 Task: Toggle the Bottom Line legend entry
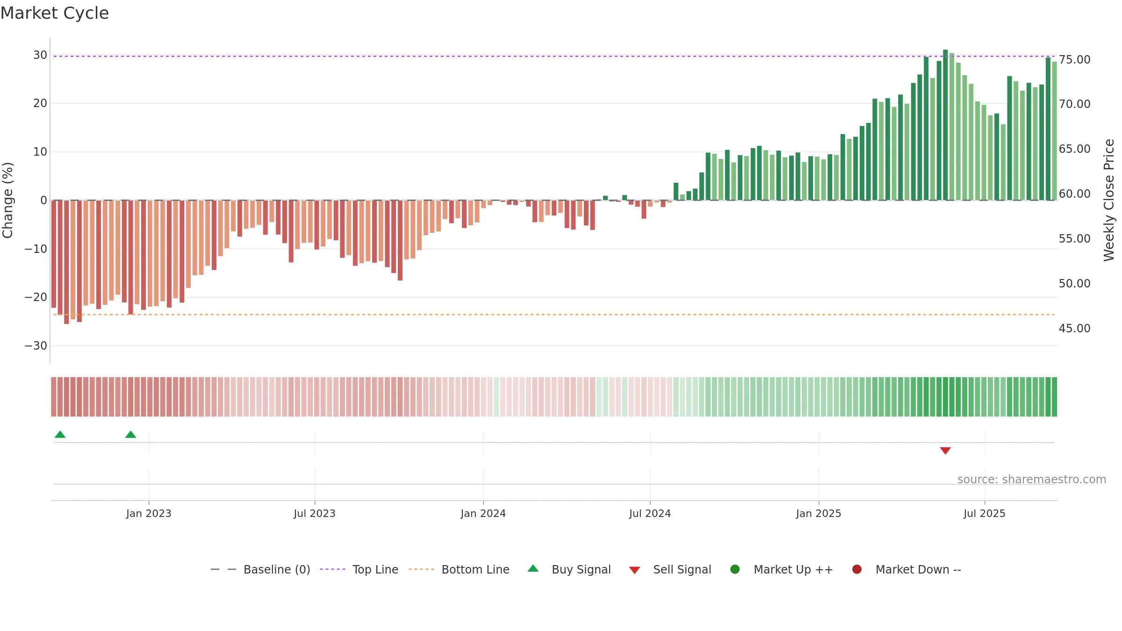459,570
